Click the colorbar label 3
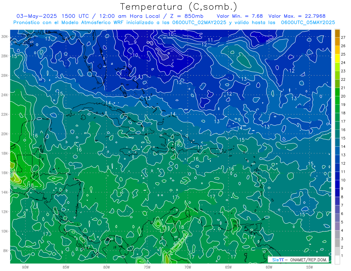This screenshot has width=351, height=271. tap(342, 239)
